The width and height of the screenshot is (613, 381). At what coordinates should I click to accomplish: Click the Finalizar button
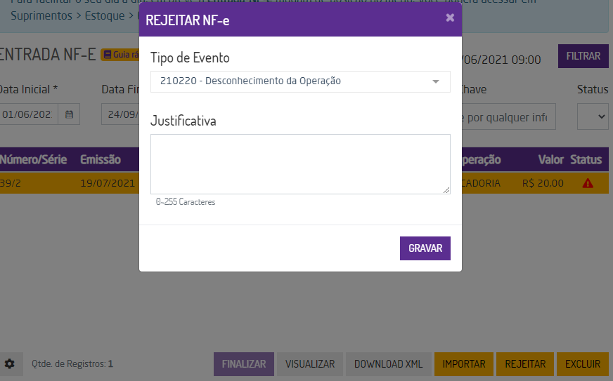click(243, 364)
